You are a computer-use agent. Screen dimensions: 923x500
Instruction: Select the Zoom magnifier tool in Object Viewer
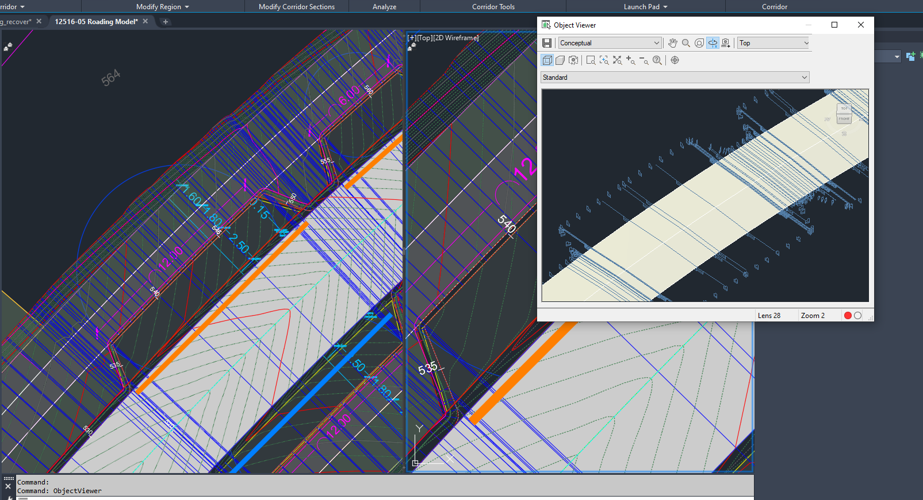tap(686, 43)
